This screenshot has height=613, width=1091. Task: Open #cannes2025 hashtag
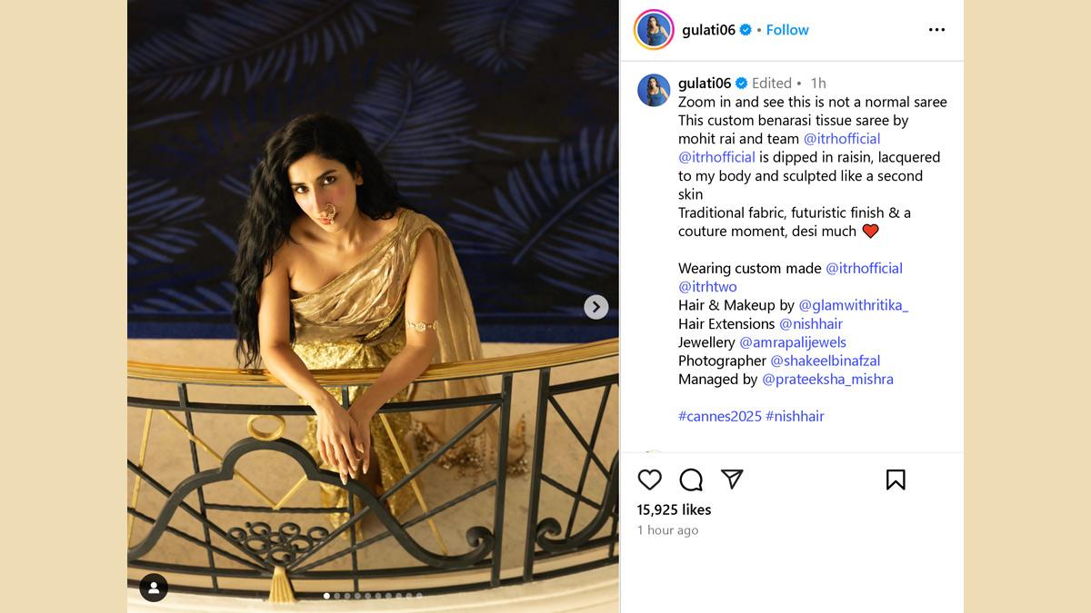point(720,416)
